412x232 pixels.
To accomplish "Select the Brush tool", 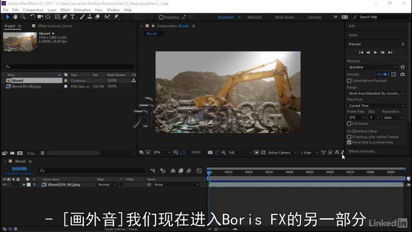I will pyautogui.click(x=82, y=17).
